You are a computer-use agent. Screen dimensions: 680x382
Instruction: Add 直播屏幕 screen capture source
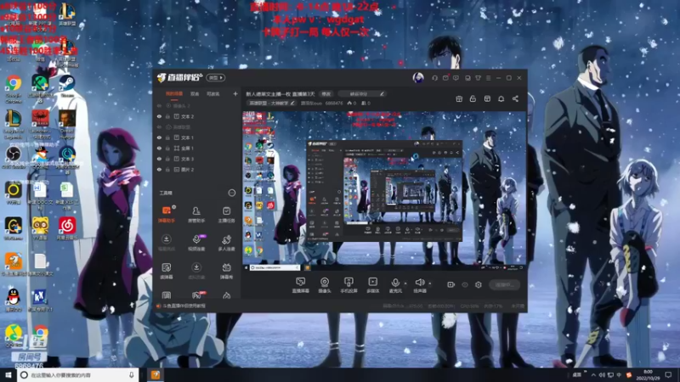301,285
